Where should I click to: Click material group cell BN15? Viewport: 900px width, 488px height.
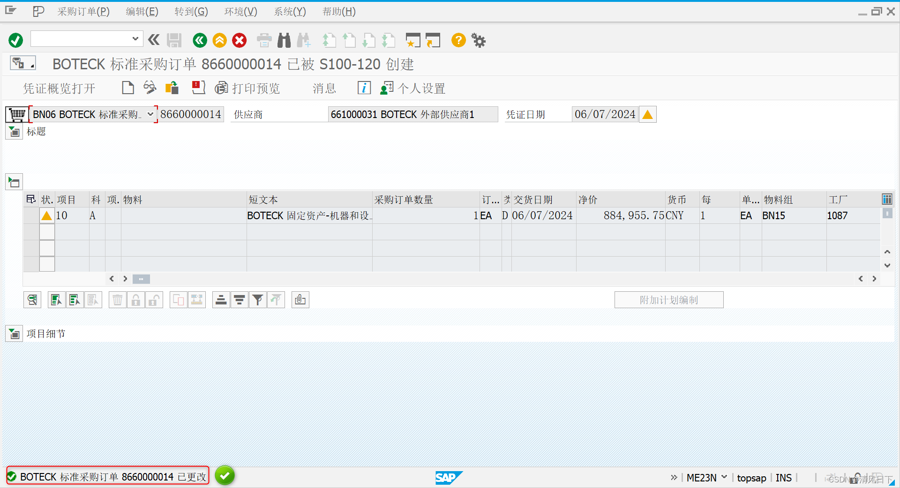(794, 215)
